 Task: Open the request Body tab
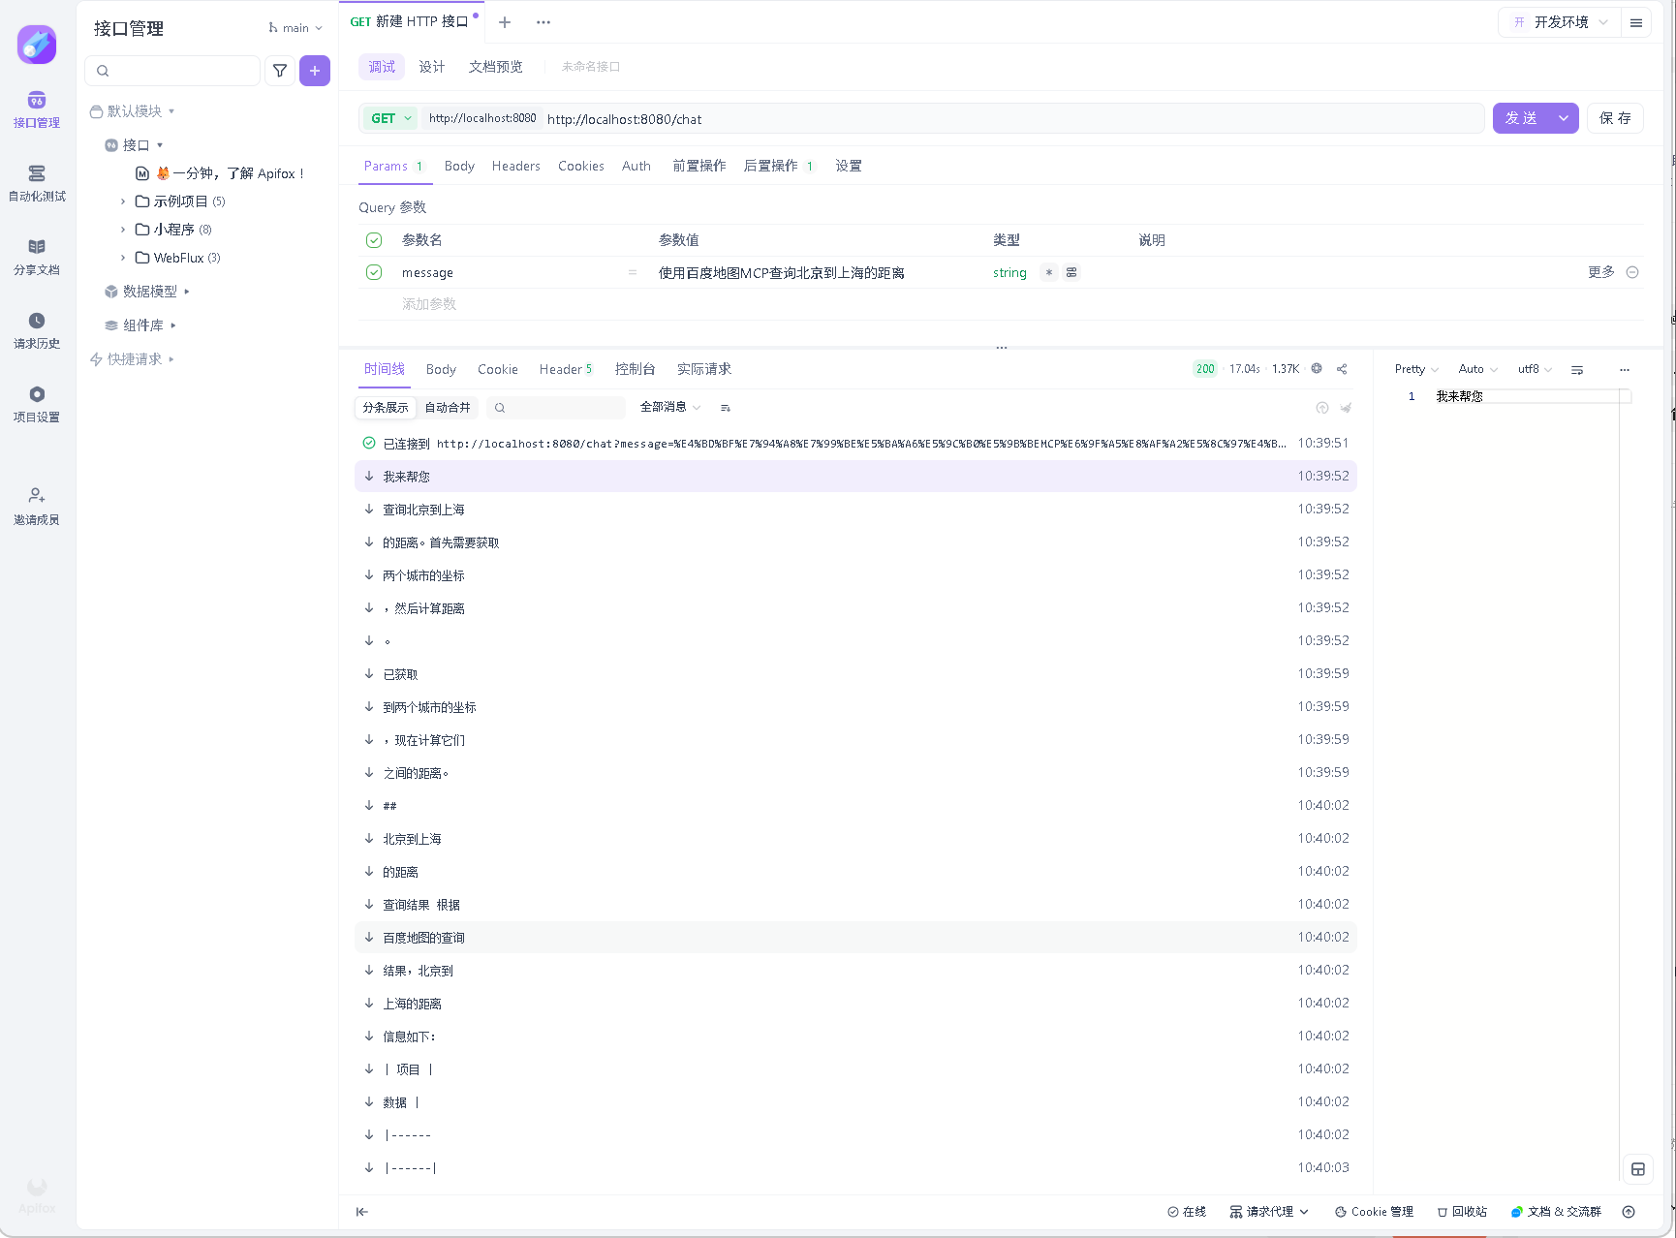[x=459, y=167]
